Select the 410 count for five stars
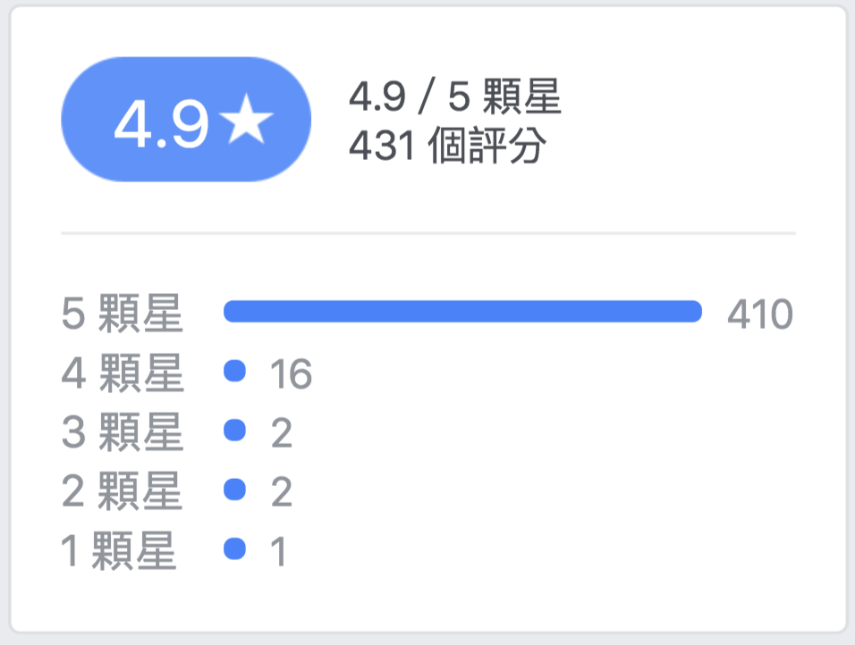The image size is (855, 645). tap(760, 314)
